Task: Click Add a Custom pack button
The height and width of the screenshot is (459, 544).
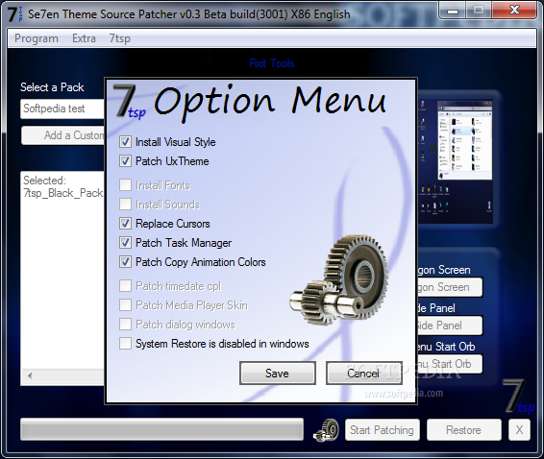Action: point(63,135)
